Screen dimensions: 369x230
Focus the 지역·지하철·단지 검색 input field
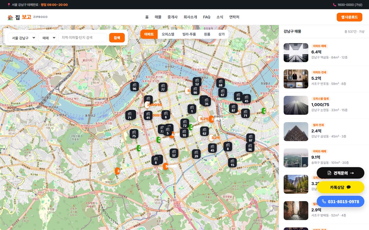click(x=83, y=38)
